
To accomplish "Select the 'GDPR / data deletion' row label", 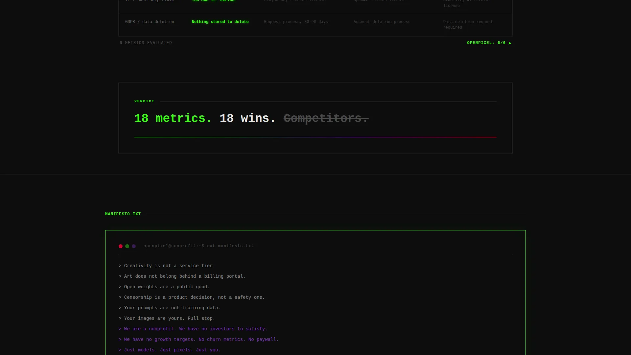I will 150,22.
